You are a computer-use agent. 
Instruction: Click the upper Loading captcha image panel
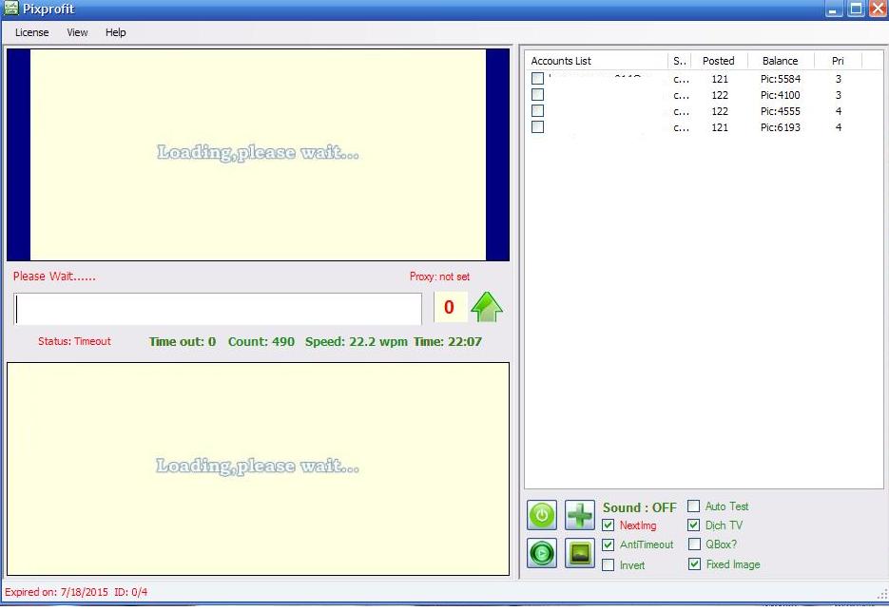point(258,155)
